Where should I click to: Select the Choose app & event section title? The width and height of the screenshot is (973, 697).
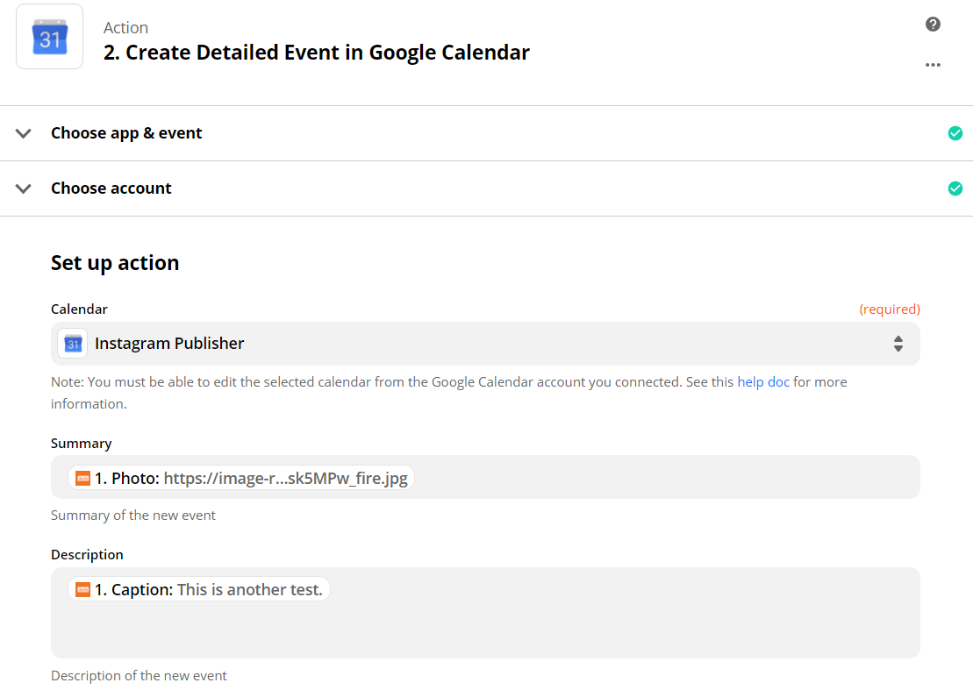coord(126,133)
